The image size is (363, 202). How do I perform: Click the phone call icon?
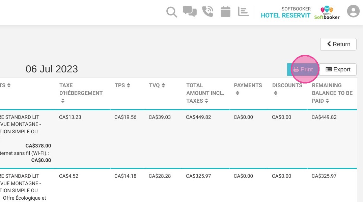[x=208, y=11]
